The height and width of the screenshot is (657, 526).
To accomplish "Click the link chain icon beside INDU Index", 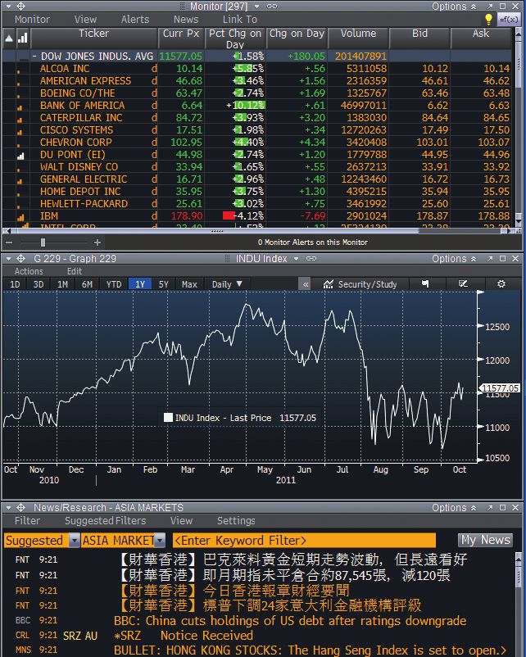I will click(311, 259).
